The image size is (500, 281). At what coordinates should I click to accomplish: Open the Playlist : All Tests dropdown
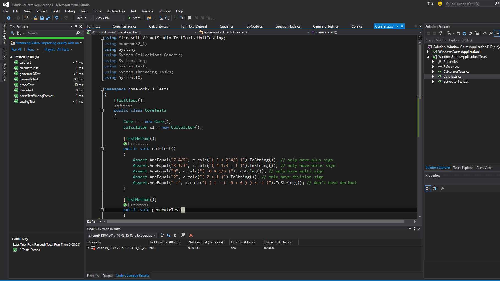59,50
